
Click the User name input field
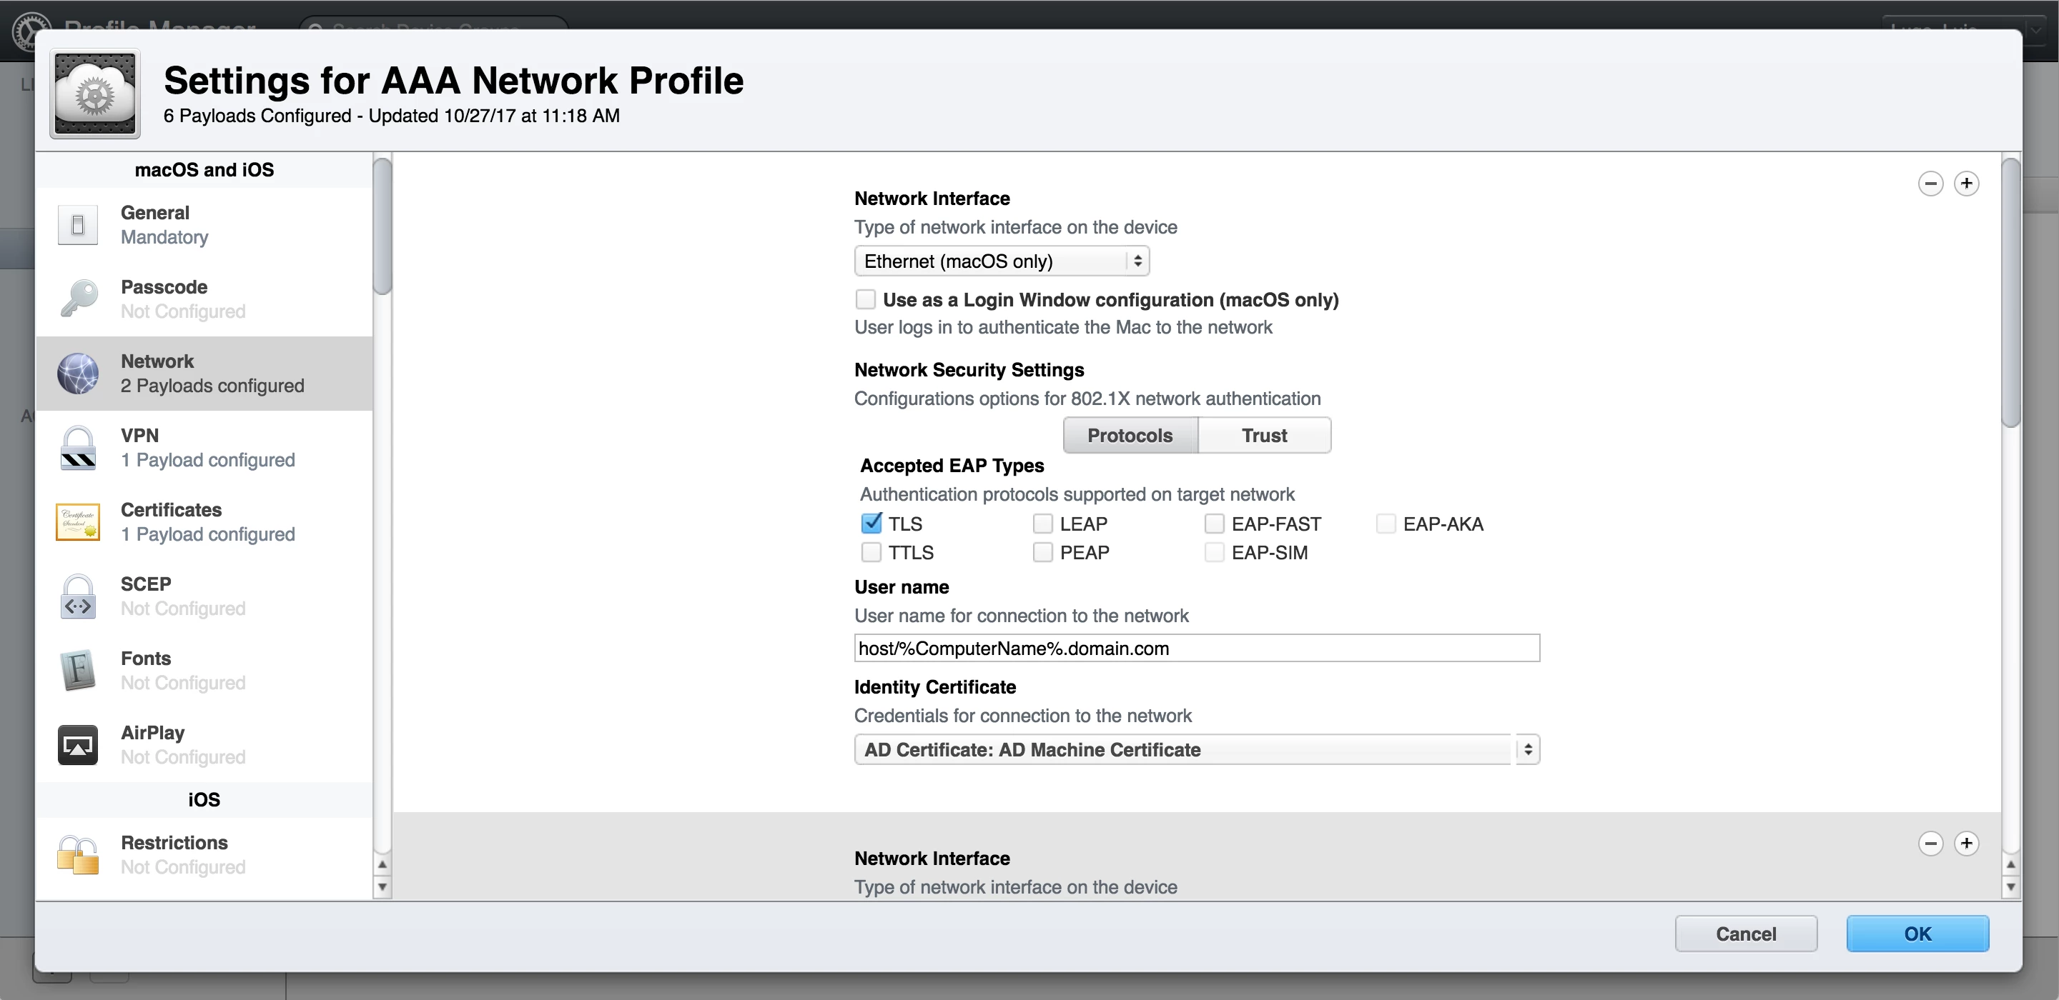click(x=1196, y=648)
